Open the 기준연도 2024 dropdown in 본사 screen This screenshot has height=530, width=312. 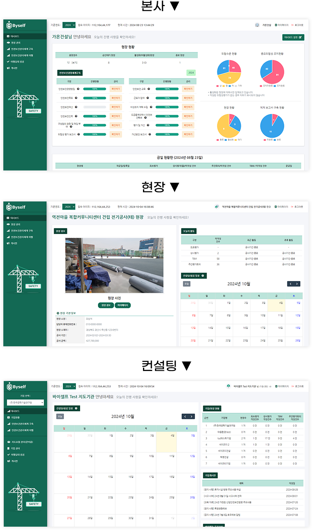(69, 25)
